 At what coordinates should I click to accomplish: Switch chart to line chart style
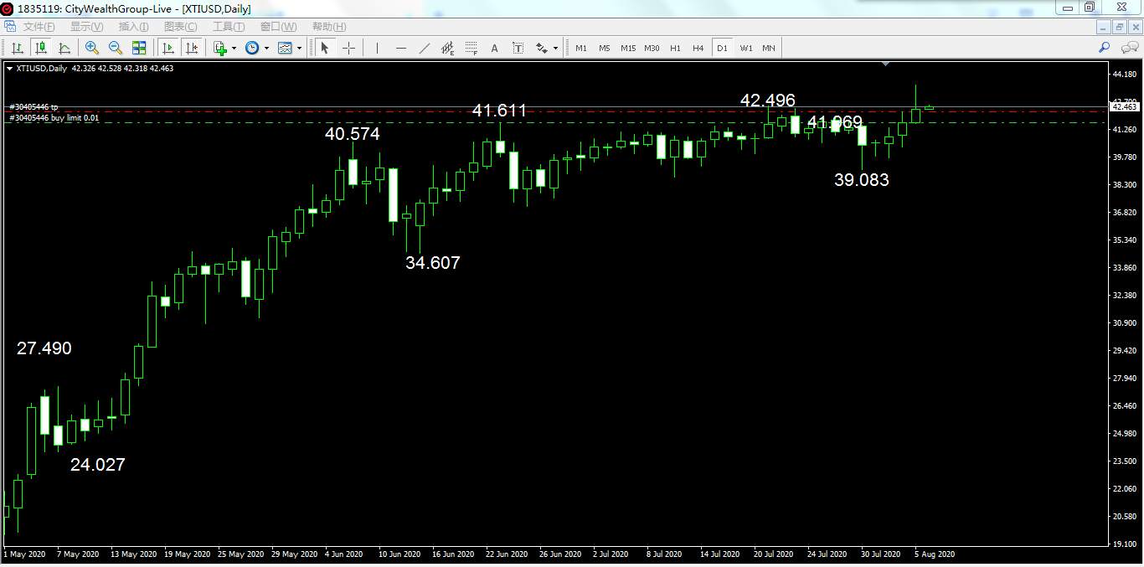click(64, 48)
